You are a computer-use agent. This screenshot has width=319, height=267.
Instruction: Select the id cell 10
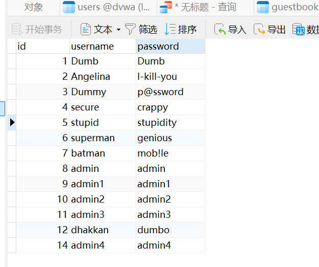pyautogui.click(x=43, y=199)
